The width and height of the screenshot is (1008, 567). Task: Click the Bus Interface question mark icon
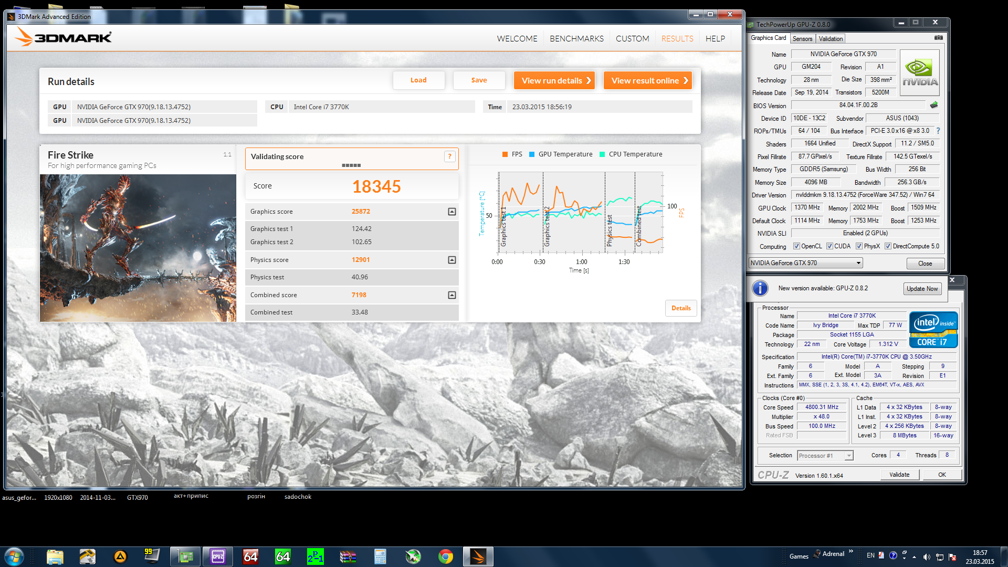point(938,131)
